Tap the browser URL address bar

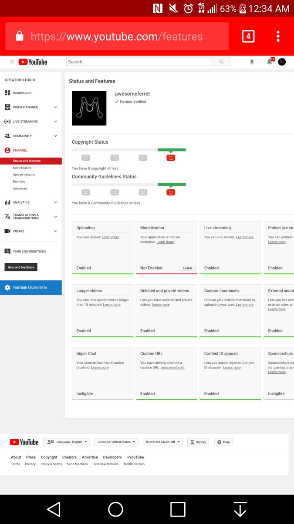[x=117, y=36]
